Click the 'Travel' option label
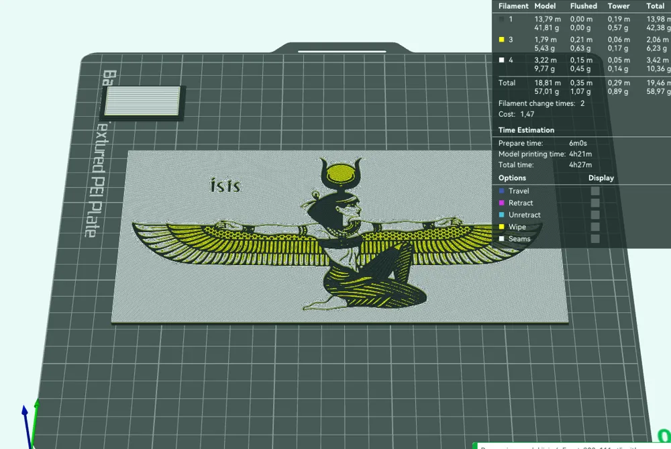The image size is (671, 449). point(519,191)
